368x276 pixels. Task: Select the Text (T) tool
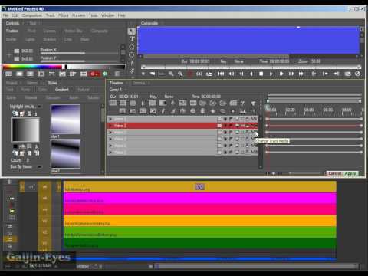132,39
